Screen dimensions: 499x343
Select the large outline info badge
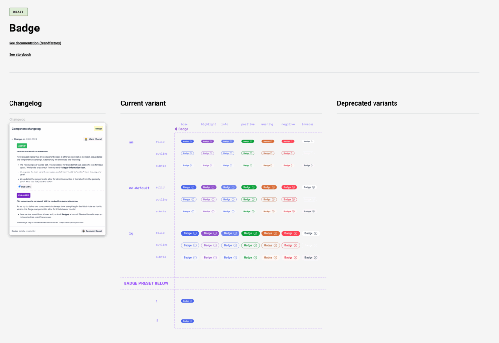click(230, 245)
